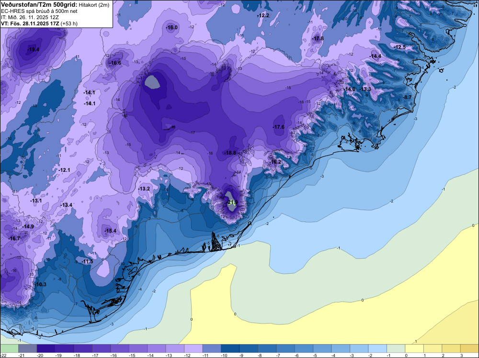
Task: Pick the -17.8 temperature label
Action: click(x=318, y=38)
